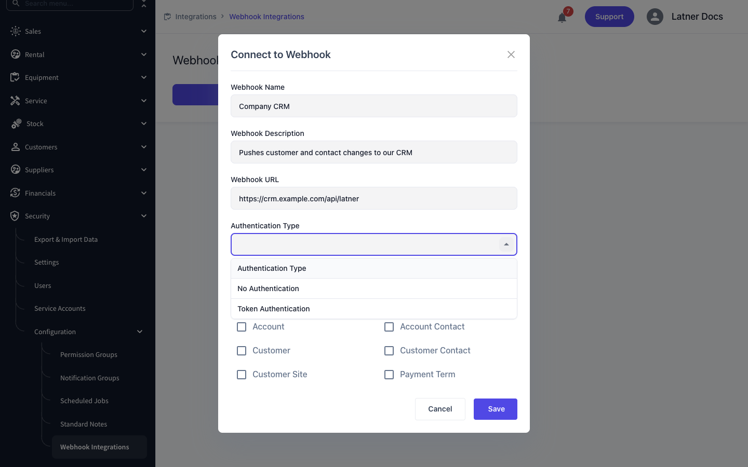Click the Financials currency icon

tap(15, 193)
